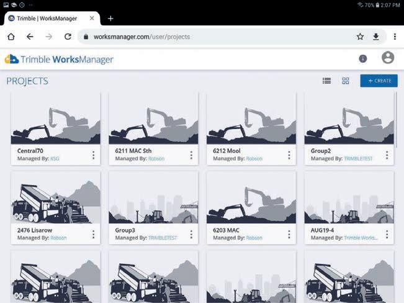The height and width of the screenshot is (303, 404).
Task: Go to the browser home page
Action: (x=11, y=37)
